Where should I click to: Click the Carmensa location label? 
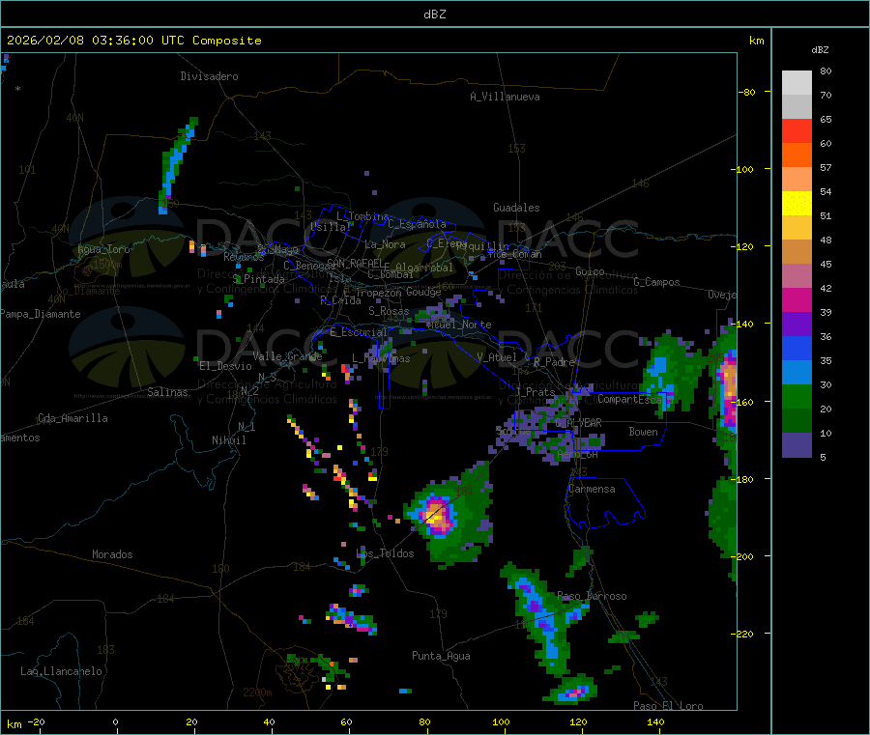tap(592, 489)
